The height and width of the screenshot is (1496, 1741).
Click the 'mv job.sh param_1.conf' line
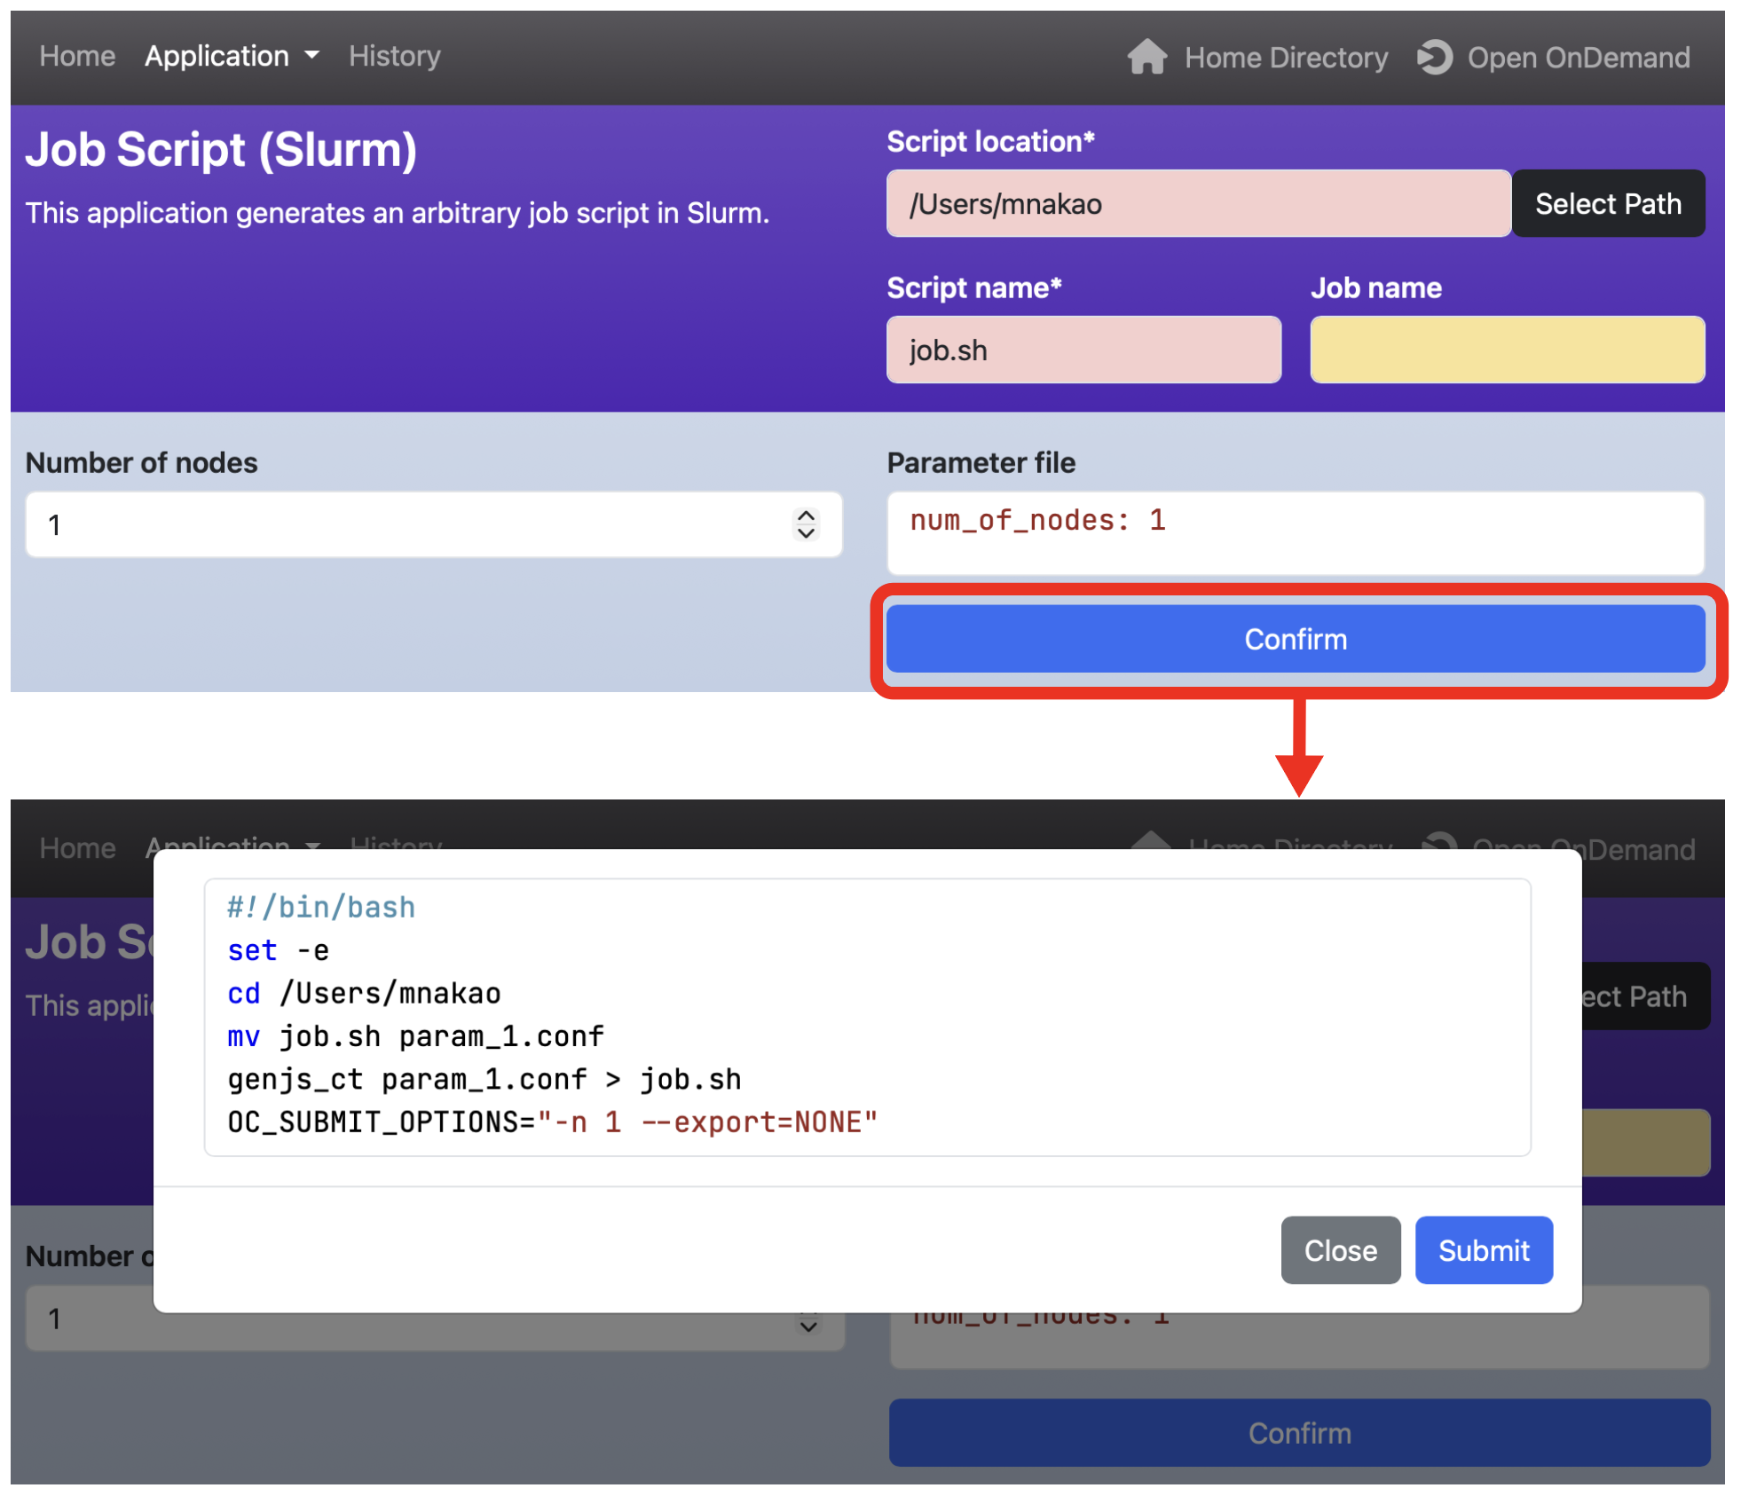415,1036
